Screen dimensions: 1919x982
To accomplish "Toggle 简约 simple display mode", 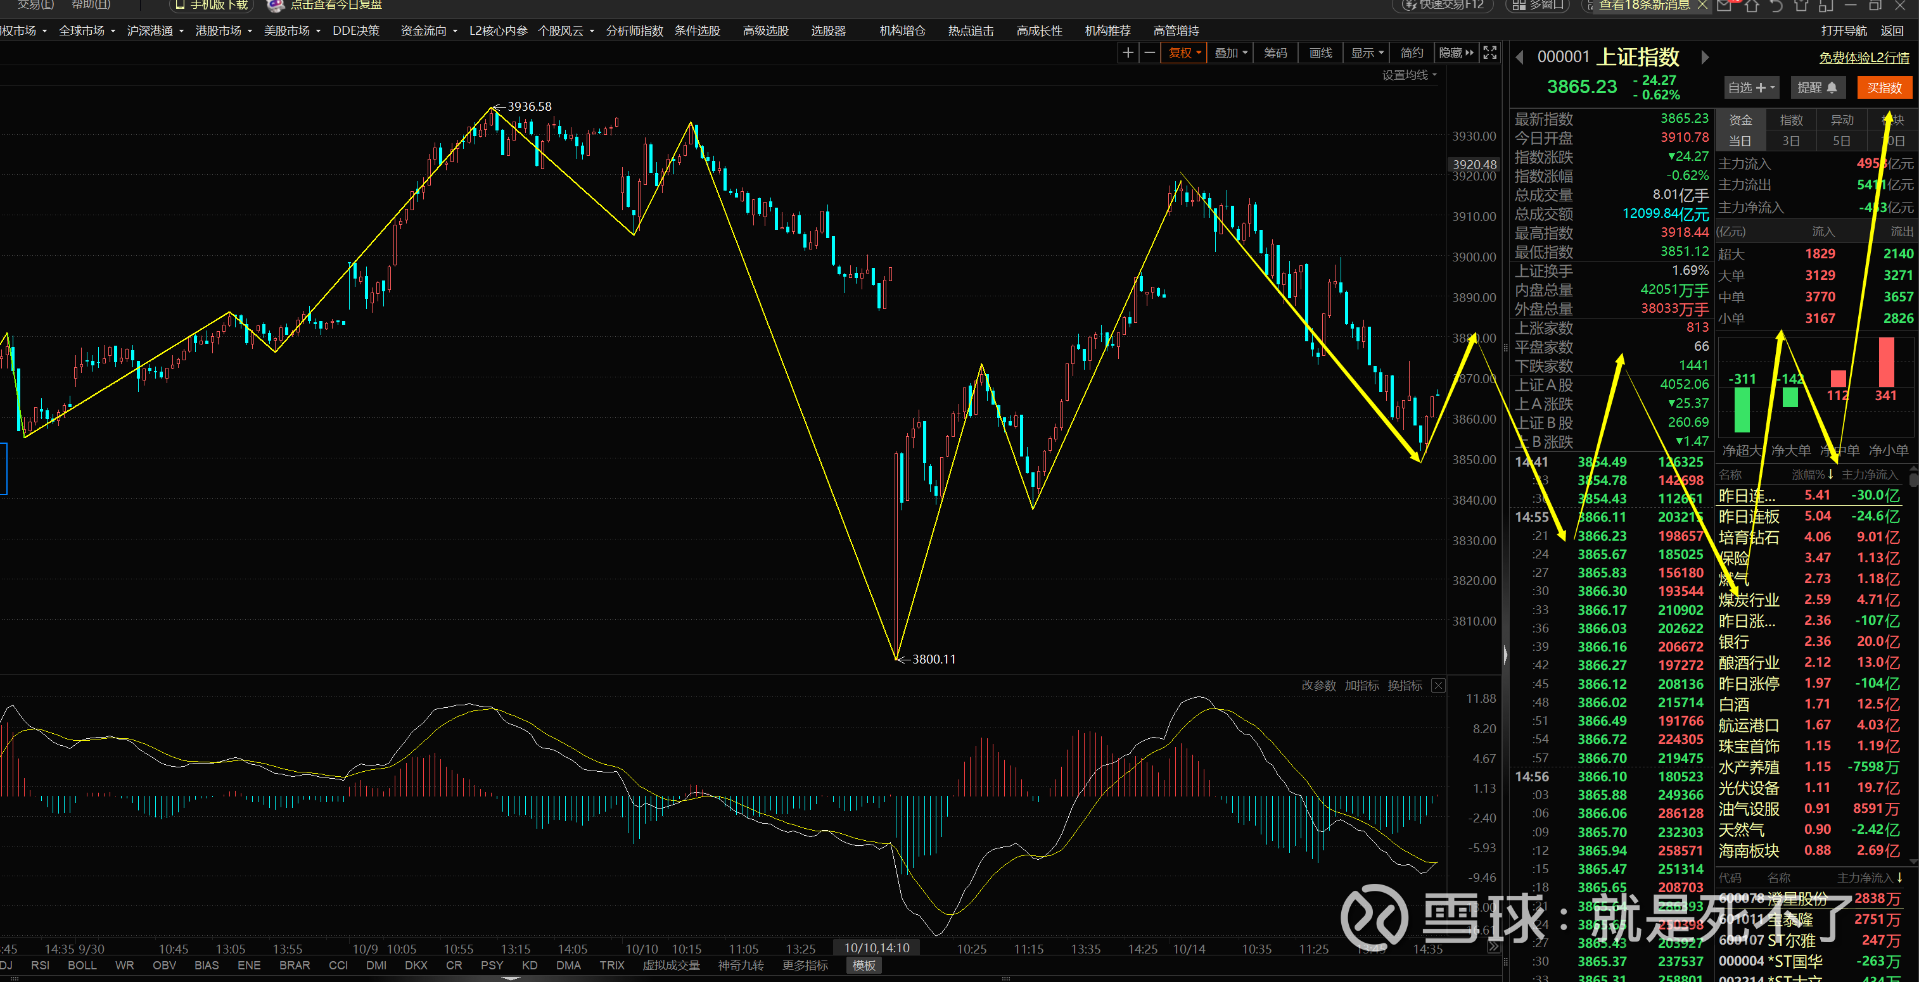I will pos(1411,53).
